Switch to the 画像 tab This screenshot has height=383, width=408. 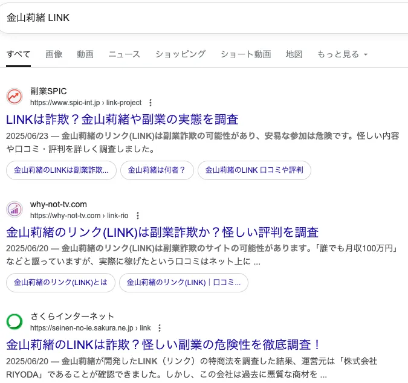tap(54, 54)
